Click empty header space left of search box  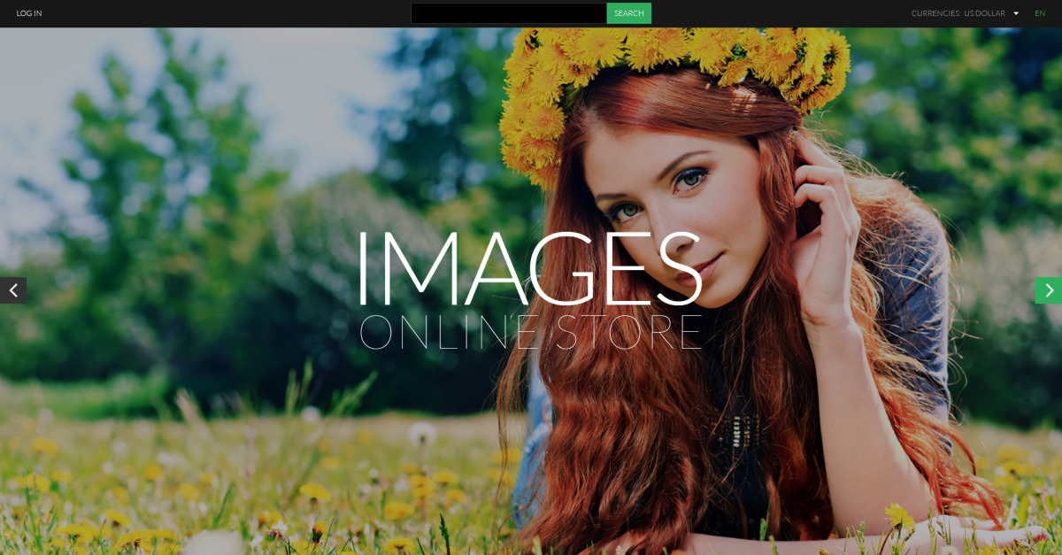[x=221, y=13]
